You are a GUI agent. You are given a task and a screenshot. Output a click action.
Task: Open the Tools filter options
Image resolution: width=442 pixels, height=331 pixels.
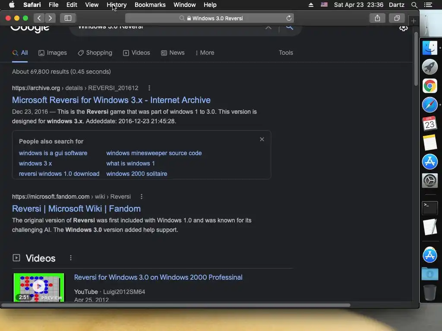pyautogui.click(x=286, y=53)
